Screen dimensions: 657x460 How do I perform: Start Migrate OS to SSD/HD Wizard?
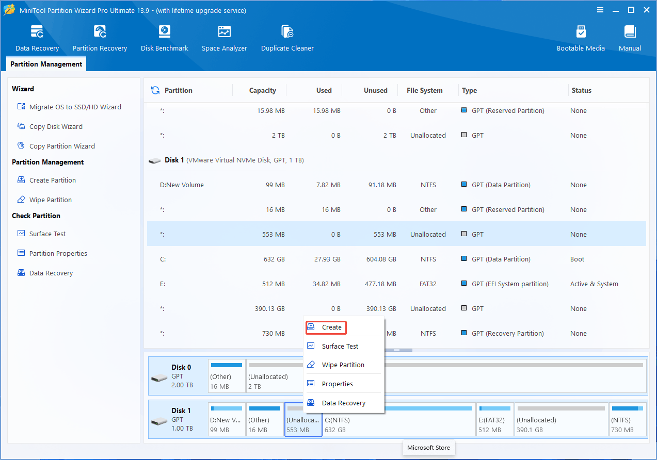coord(69,107)
